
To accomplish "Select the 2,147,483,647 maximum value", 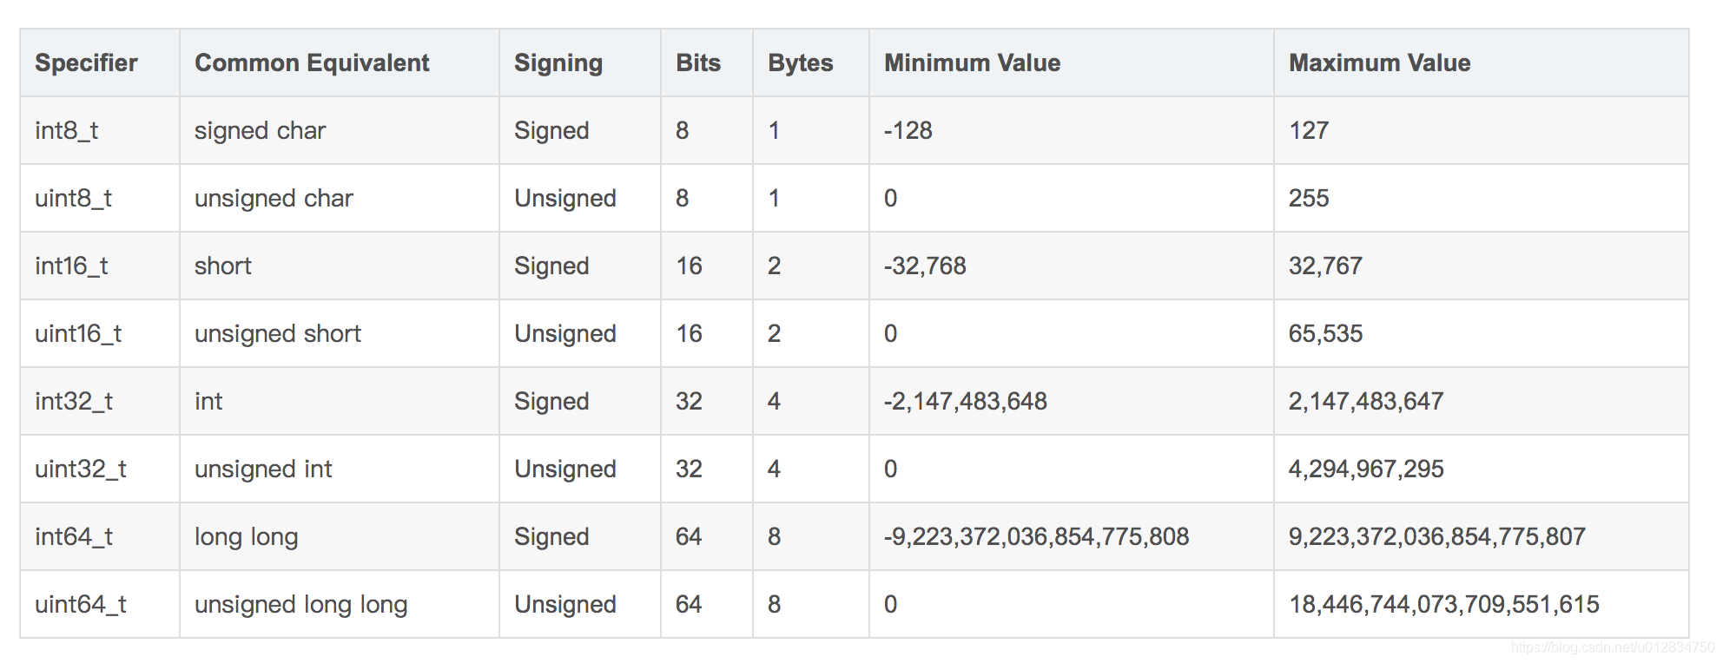I will click(x=1366, y=401).
